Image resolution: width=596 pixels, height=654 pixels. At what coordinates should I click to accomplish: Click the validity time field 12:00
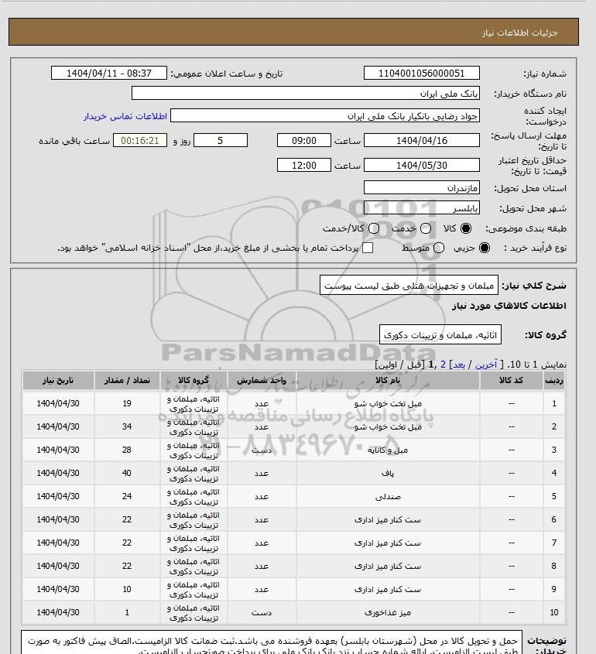click(x=304, y=165)
